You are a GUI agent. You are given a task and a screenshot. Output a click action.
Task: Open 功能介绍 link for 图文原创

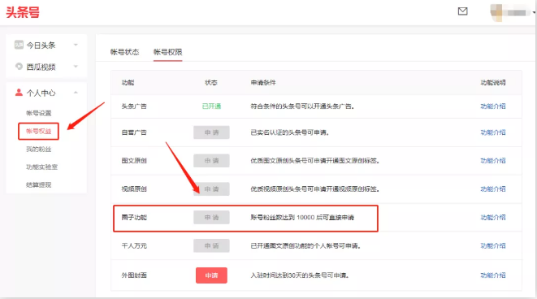coord(493,161)
